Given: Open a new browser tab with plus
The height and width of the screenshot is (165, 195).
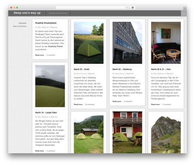Looking at the screenshot, I should click(x=185, y=9).
